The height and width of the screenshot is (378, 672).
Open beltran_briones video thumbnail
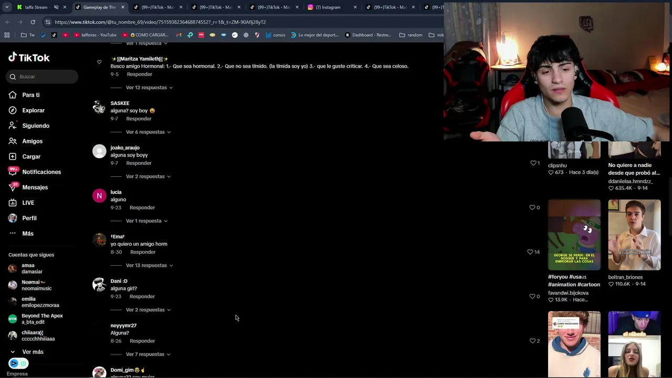[x=634, y=235]
